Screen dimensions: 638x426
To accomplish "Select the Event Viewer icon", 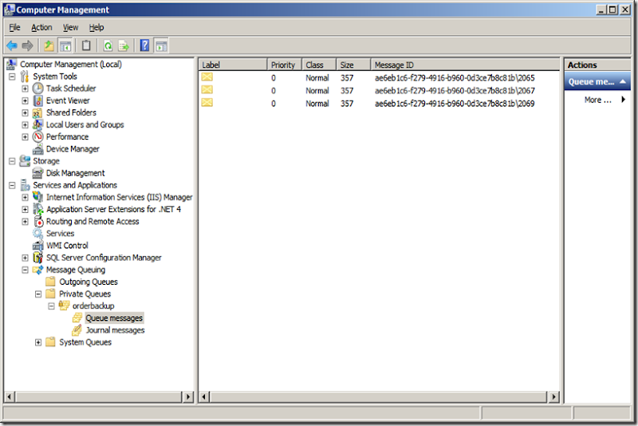I will [37, 101].
